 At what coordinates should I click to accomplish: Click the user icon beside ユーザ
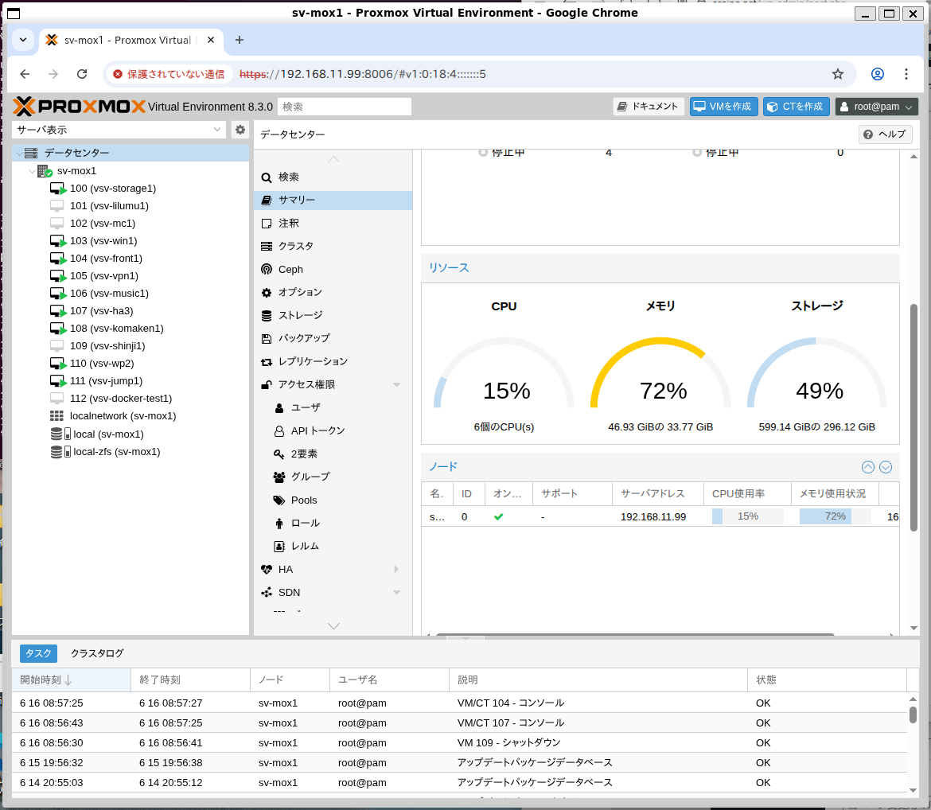tap(279, 408)
